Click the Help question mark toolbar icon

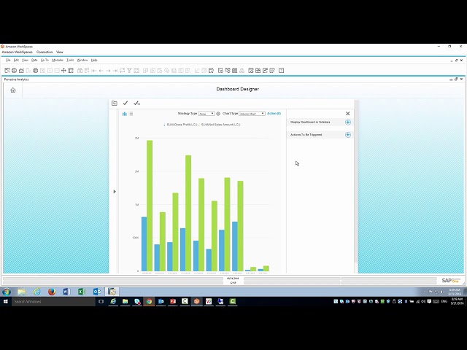(x=281, y=71)
